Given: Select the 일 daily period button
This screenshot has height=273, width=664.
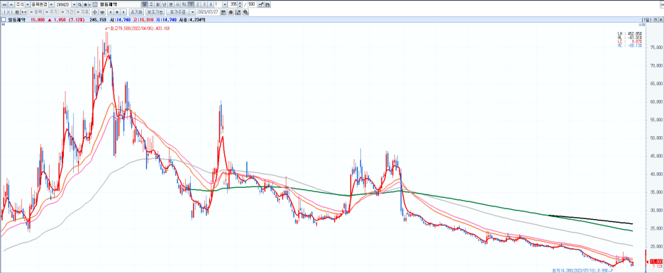Looking at the screenshot, I should click(145, 4).
